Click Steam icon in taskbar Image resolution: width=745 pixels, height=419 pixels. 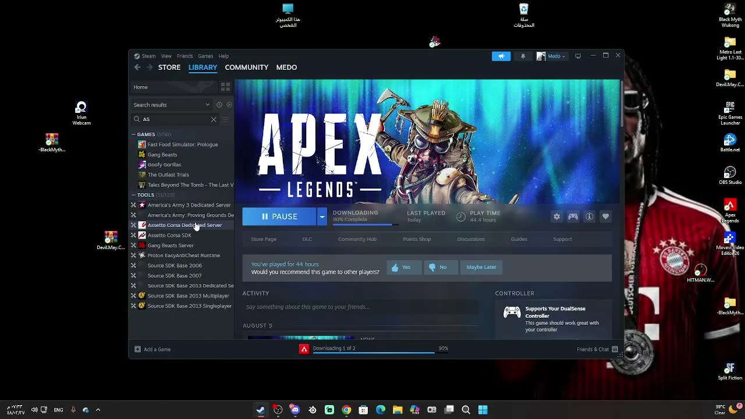261,410
